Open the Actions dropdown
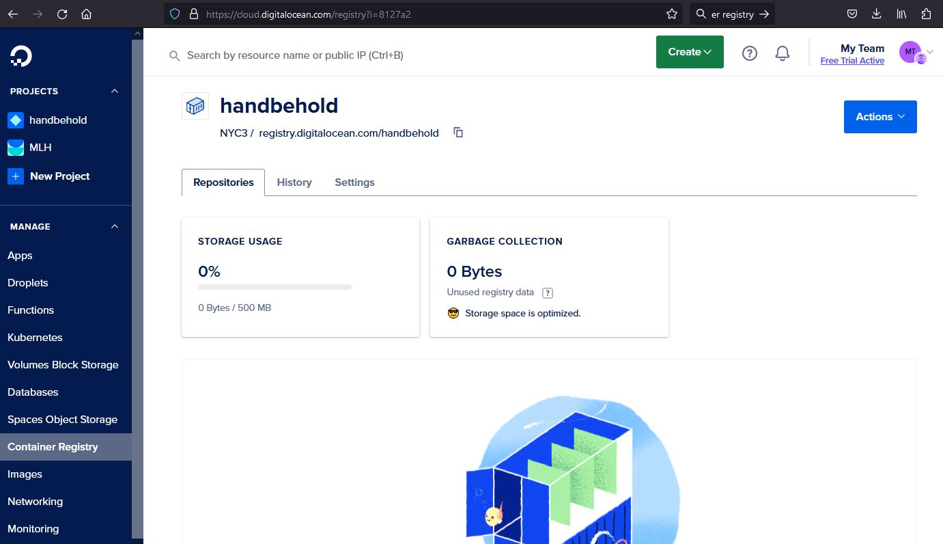The image size is (943, 544). 880,117
